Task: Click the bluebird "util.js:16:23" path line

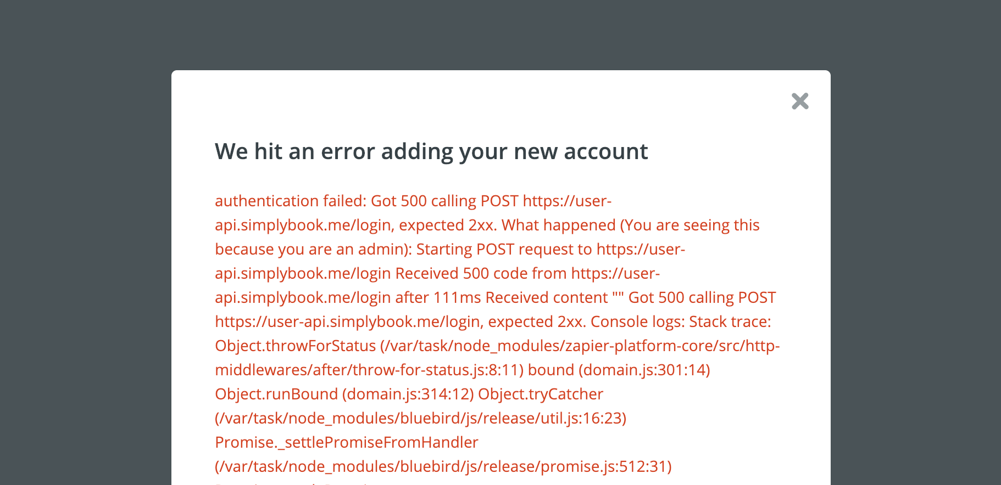Action: [421, 418]
